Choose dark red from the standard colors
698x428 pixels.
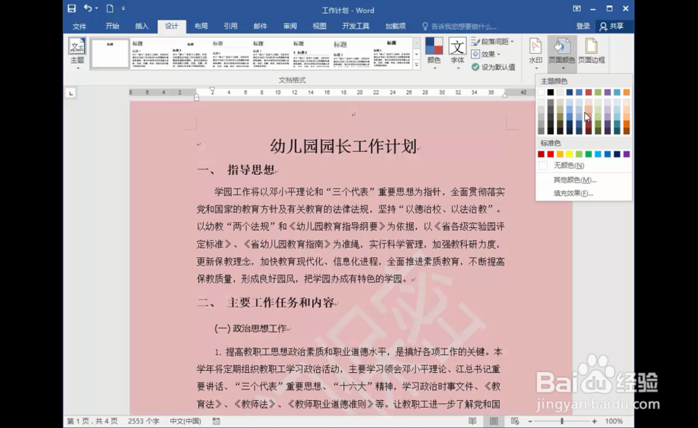(x=542, y=154)
